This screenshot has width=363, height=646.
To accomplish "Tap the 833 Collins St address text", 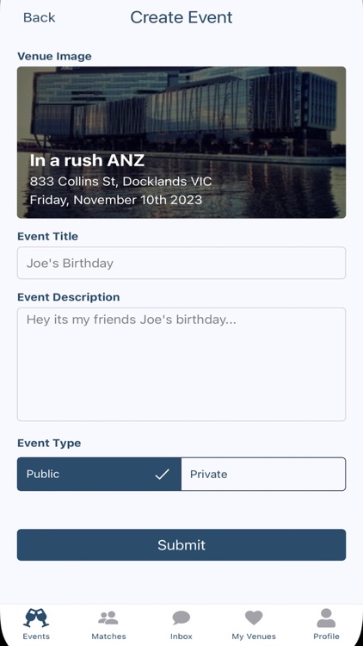I will [120, 181].
